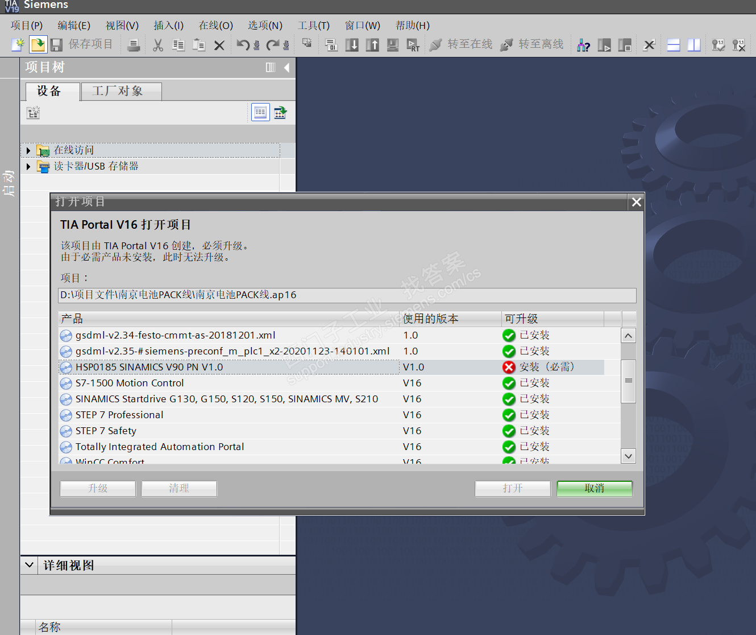The image size is (756, 635).
Task: Click the 清理 button
Action: pyautogui.click(x=179, y=488)
